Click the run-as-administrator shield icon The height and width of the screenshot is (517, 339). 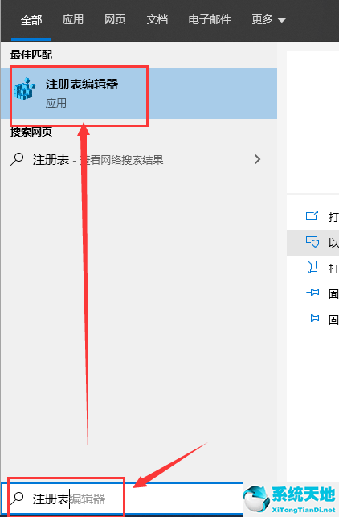coord(312,242)
